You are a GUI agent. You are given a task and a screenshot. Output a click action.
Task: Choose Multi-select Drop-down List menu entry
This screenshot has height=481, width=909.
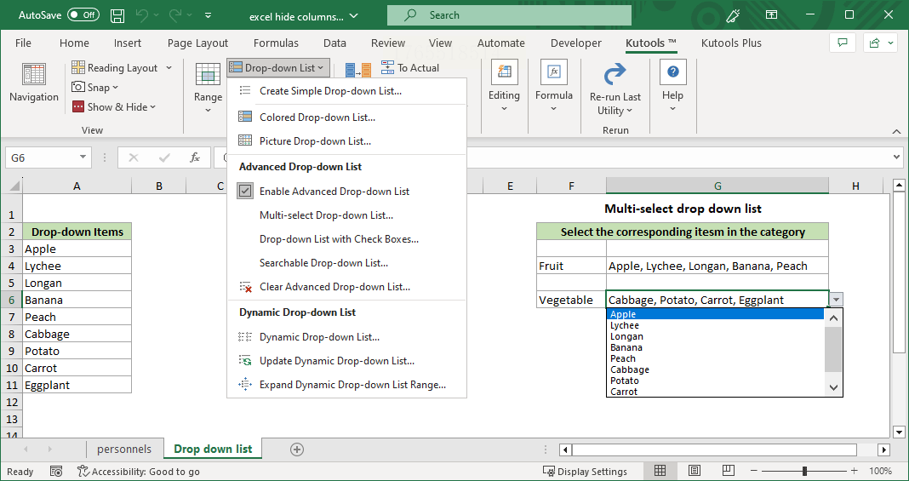[x=326, y=215]
